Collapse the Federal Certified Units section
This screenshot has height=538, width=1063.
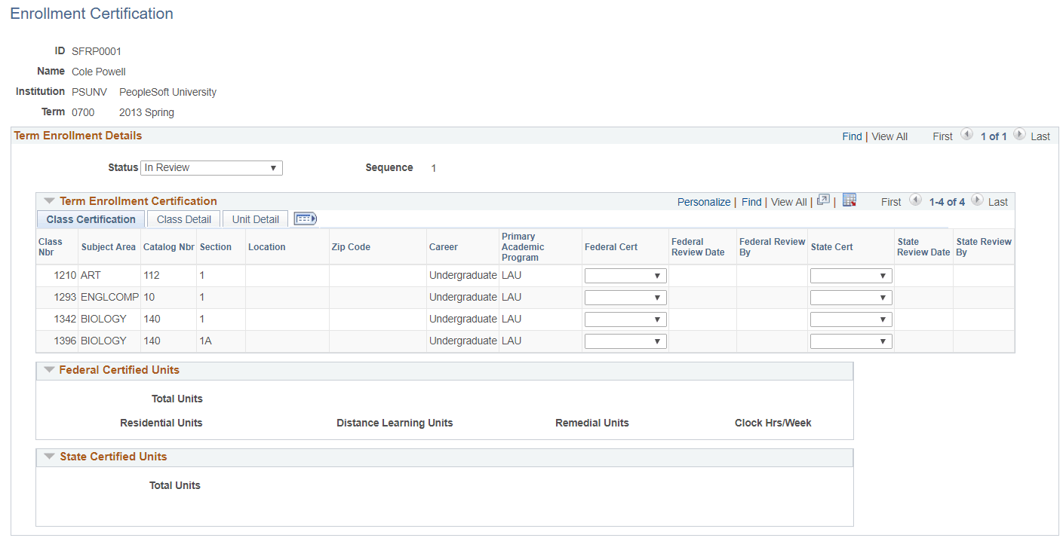(x=49, y=370)
